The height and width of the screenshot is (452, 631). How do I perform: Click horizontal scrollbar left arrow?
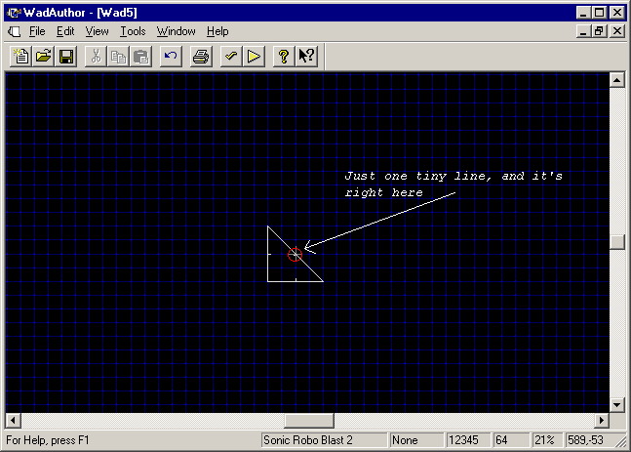click(x=14, y=421)
